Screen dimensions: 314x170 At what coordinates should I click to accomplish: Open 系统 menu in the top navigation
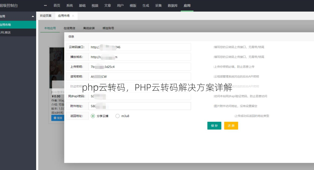click(x=69, y=6)
